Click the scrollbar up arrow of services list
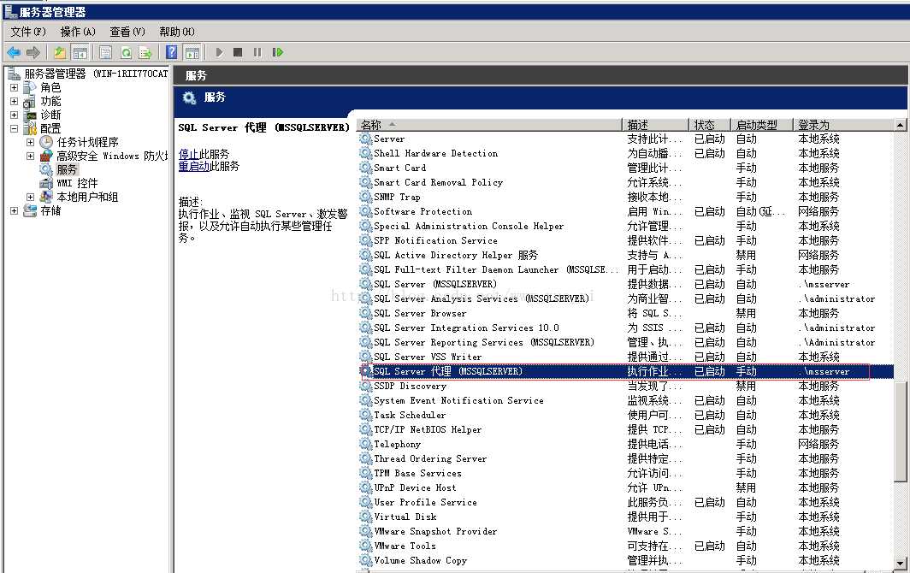Image resolution: width=910 pixels, height=573 pixels. tap(900, 125)
